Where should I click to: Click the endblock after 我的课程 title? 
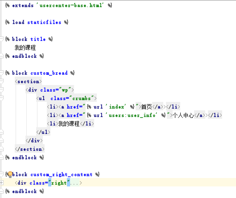[x=25, y=56]
